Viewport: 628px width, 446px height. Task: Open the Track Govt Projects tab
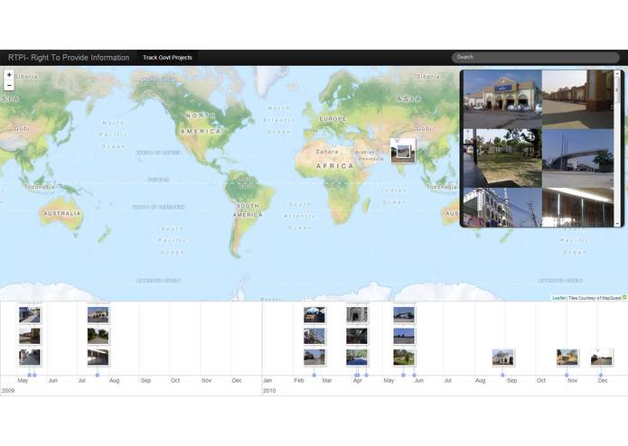point(167,58)
